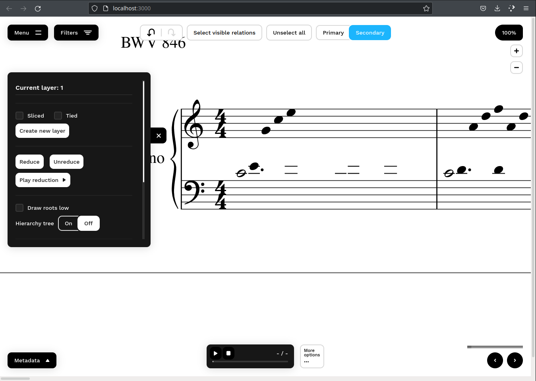
Task: Click the playback progress slider
Action: [250, 362]
